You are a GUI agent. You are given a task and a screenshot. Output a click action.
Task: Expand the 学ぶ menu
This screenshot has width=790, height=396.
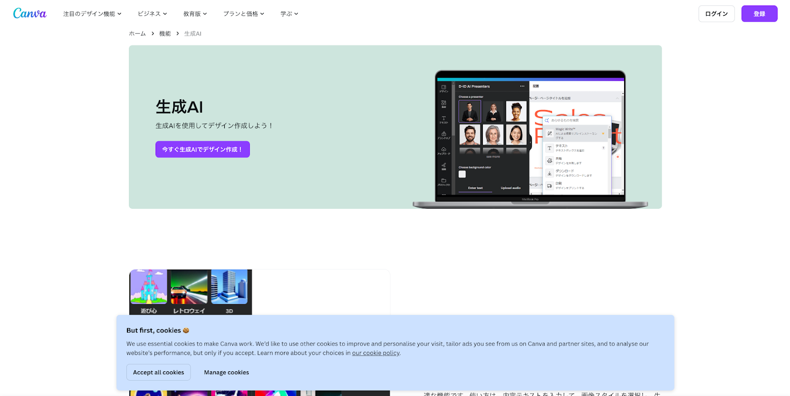(x=289, y=14)
